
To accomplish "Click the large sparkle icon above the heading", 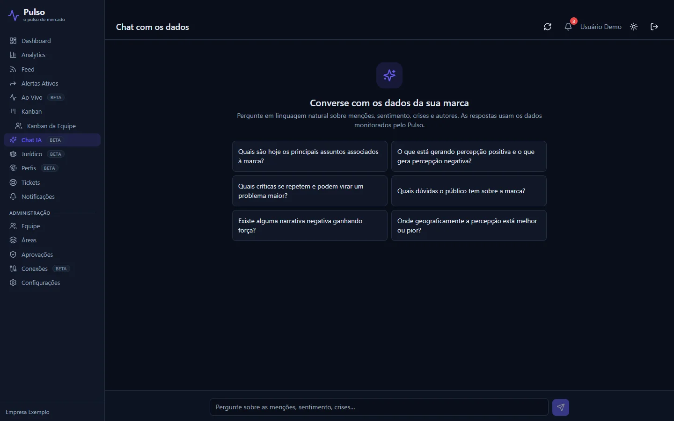I will click(x=389, y=75).
